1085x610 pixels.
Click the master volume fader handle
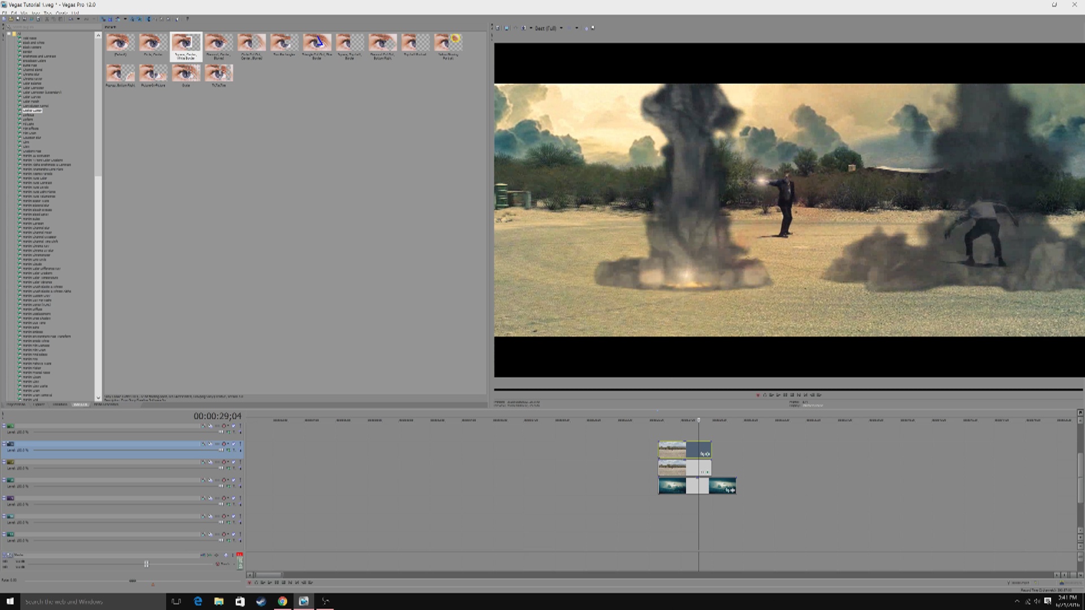click(146, 564)
